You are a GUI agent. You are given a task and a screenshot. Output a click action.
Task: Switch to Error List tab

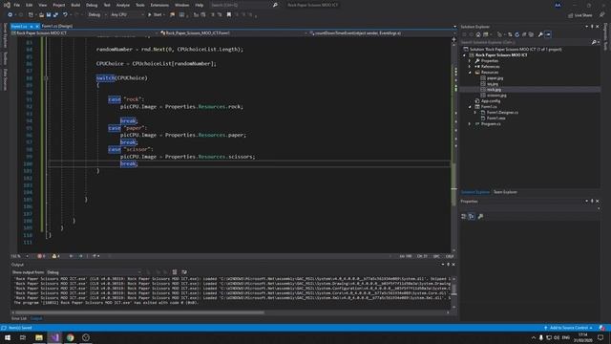coord(19,318)
